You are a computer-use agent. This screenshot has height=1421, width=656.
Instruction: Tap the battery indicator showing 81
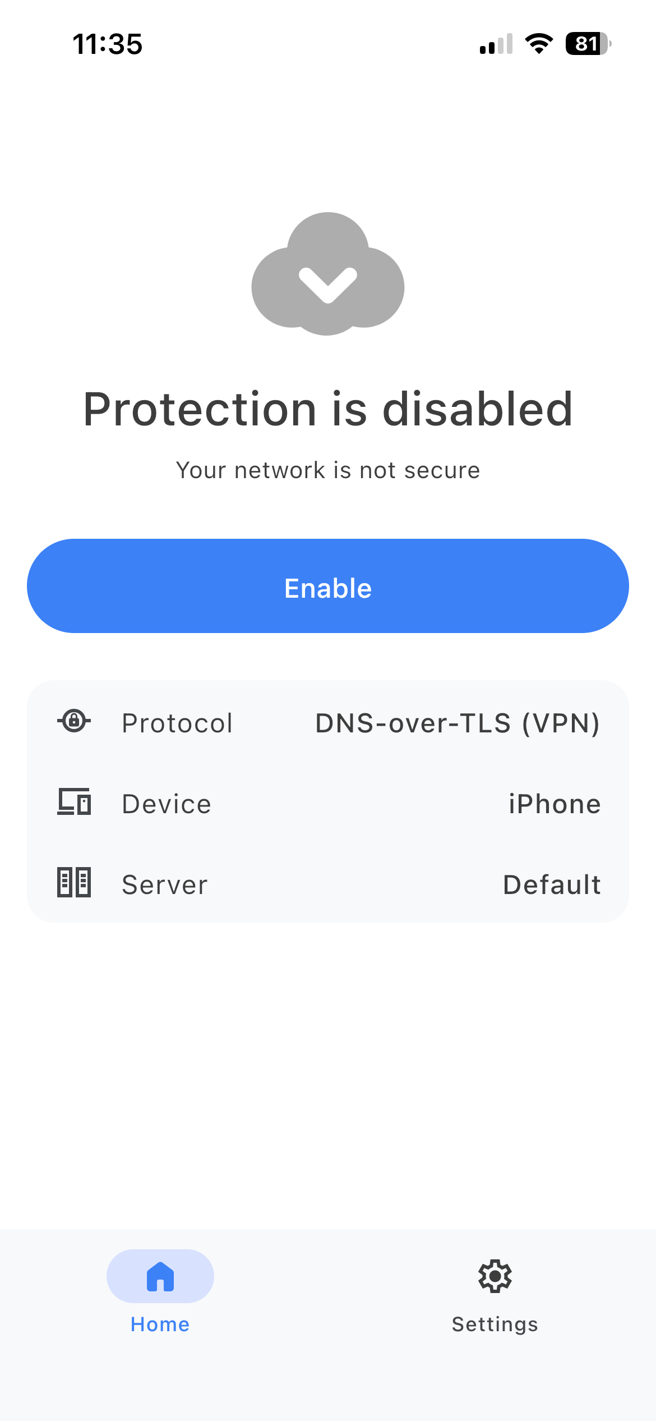coord(588,44)
